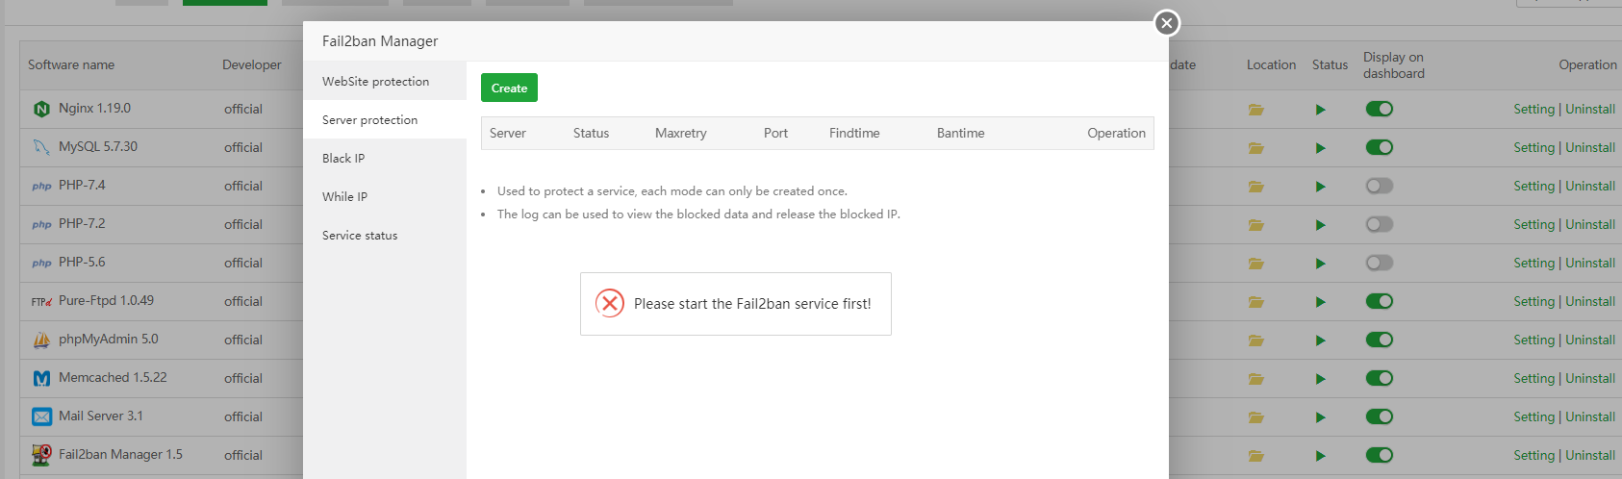Toggle Fail2ban Manager dashboard display switch
Screen dimensions: 1622x479
[1379, 455]
